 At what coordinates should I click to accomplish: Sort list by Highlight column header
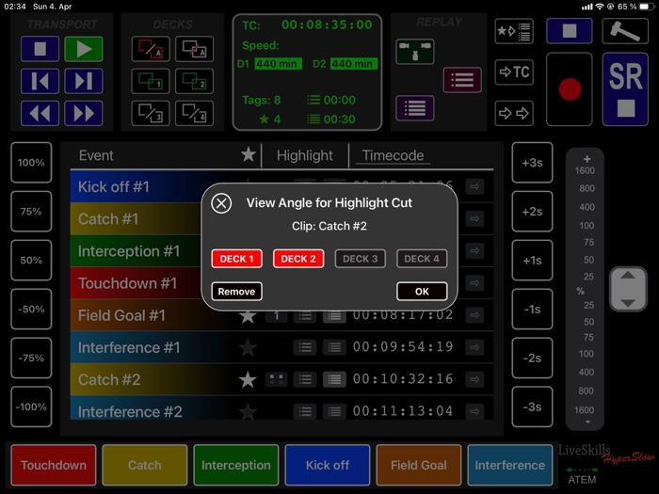[305, 155]
